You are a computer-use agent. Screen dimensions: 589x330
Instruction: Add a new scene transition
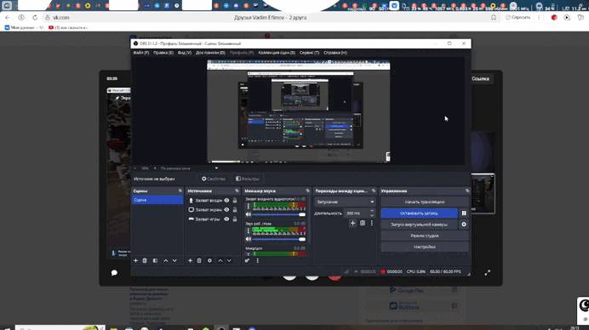click(352, 223)
